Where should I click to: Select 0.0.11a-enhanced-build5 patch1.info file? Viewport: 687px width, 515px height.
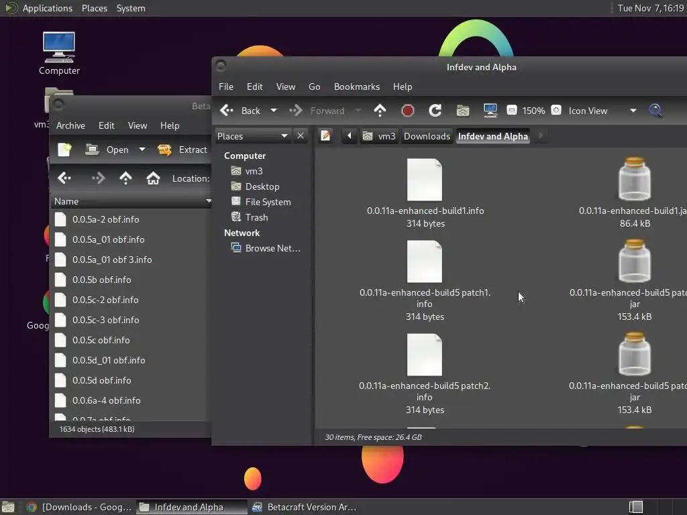425,262
